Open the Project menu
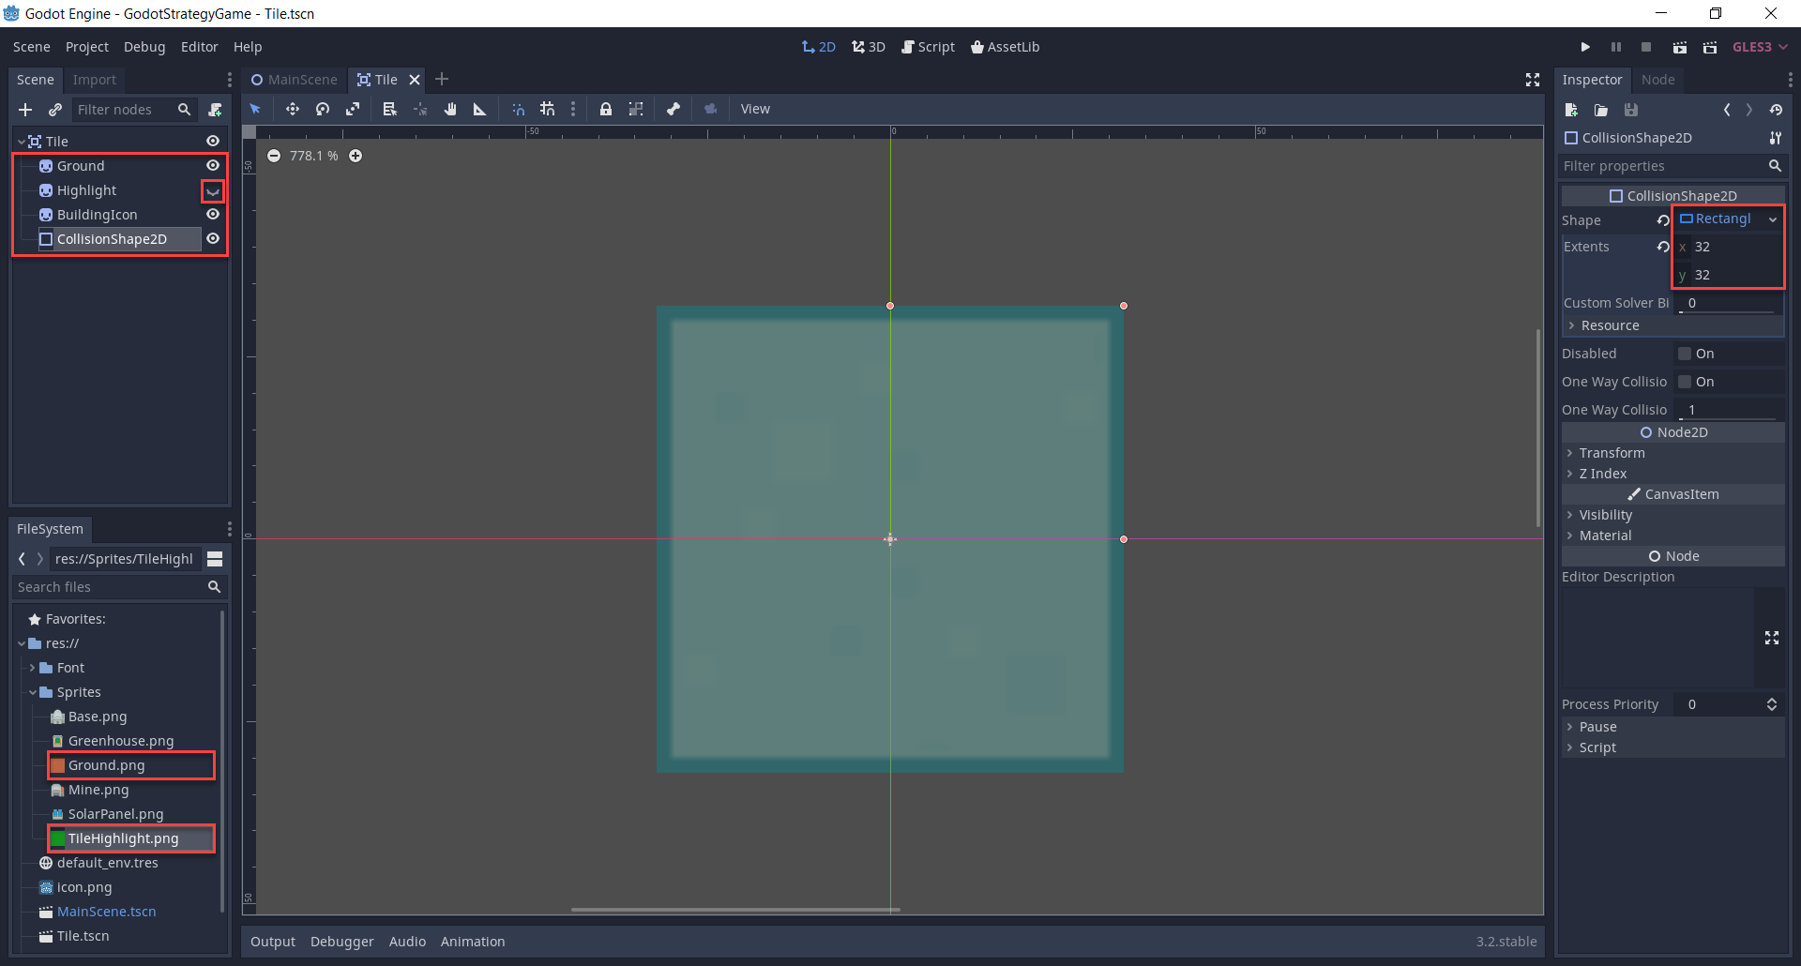 coord(86,47)
